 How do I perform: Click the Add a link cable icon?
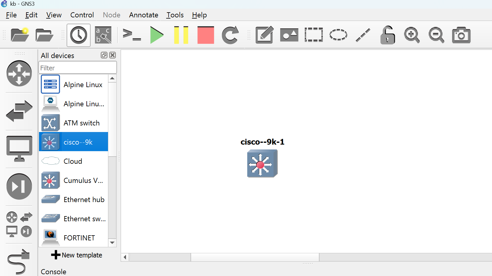click(19, 262)
